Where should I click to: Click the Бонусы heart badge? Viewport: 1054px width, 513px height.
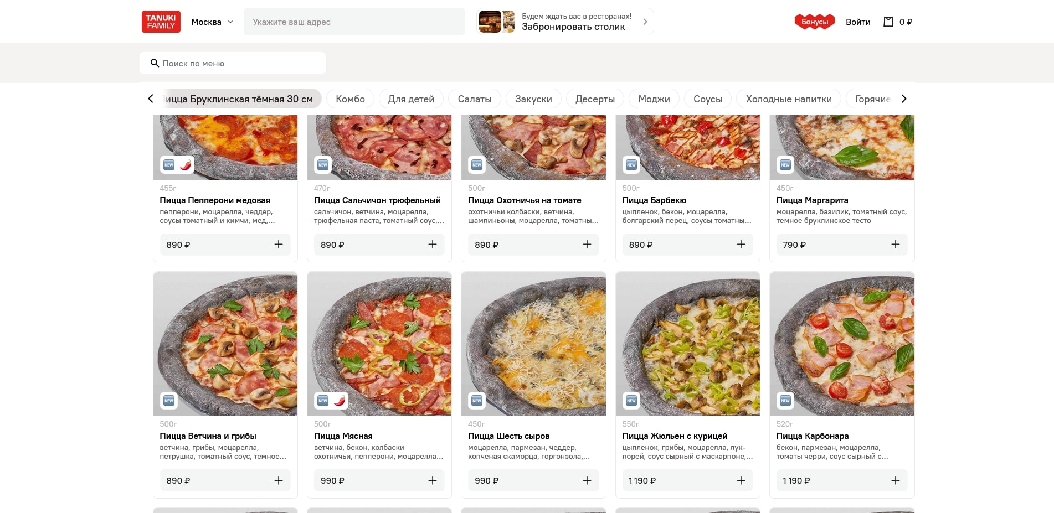[x=814, y=22]
